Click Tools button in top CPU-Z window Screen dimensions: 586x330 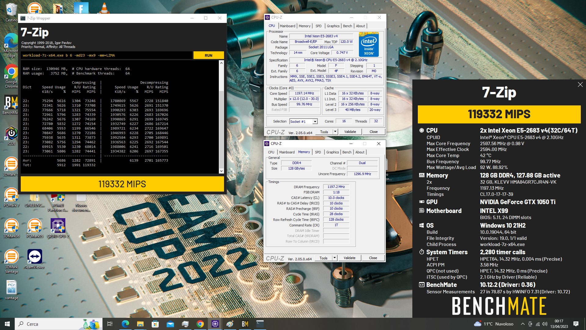(324, 132)
